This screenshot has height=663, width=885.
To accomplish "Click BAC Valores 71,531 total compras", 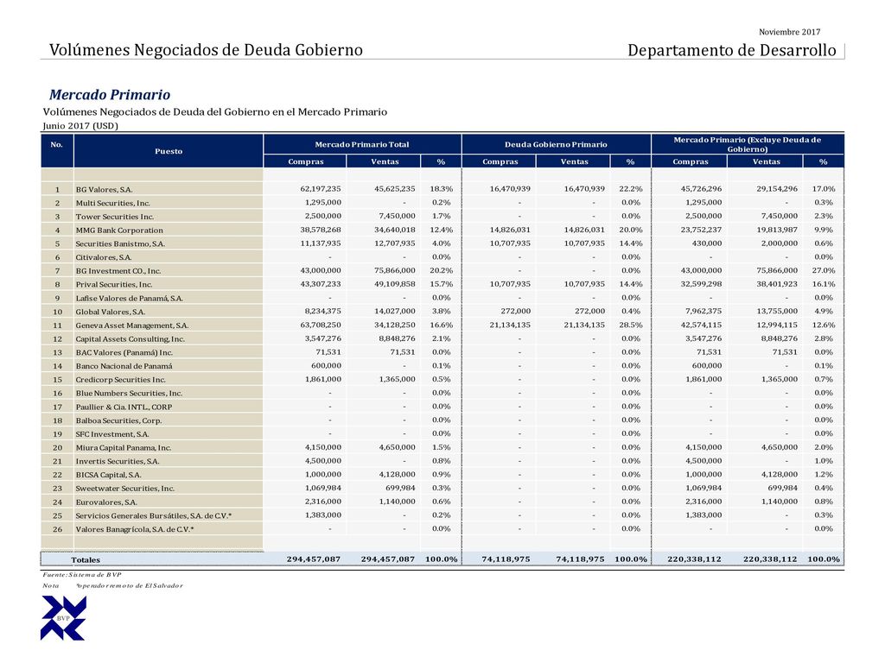I will (328, 352).
